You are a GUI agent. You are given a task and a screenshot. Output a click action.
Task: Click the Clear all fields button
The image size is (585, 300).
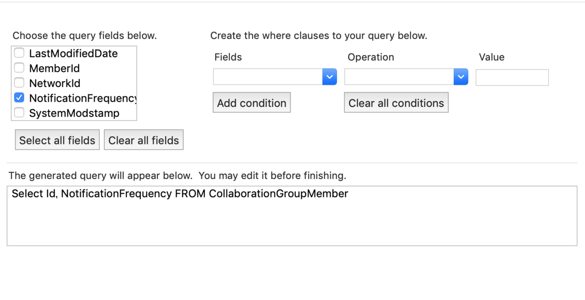144,140
